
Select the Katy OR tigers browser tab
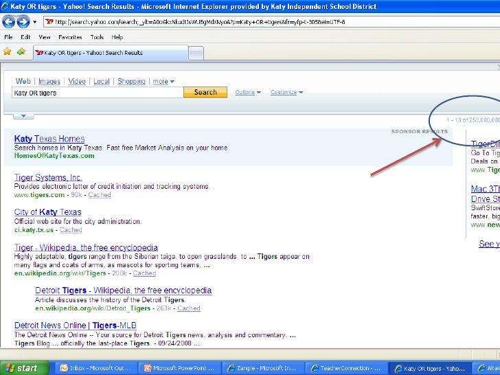(x=111, y=53)
